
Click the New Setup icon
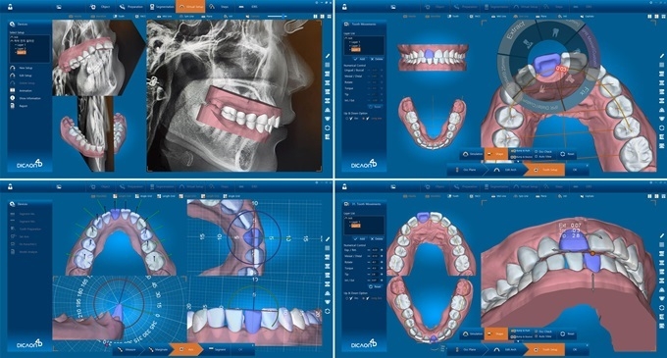13,68
